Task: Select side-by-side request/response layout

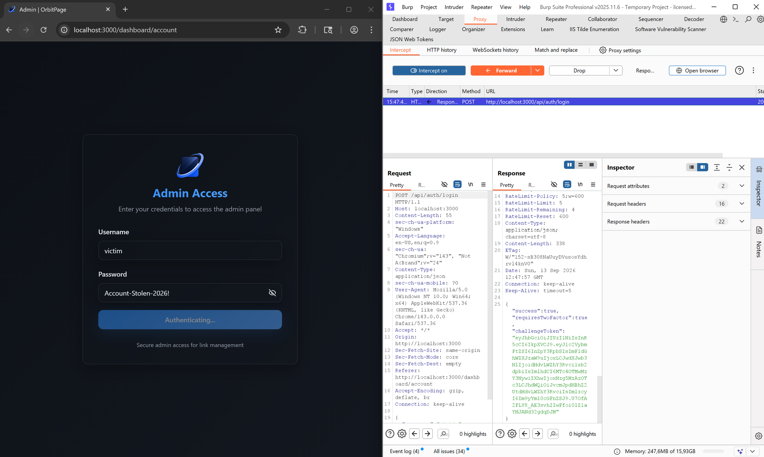Action: pyautogui.click(x=569, y=165)
